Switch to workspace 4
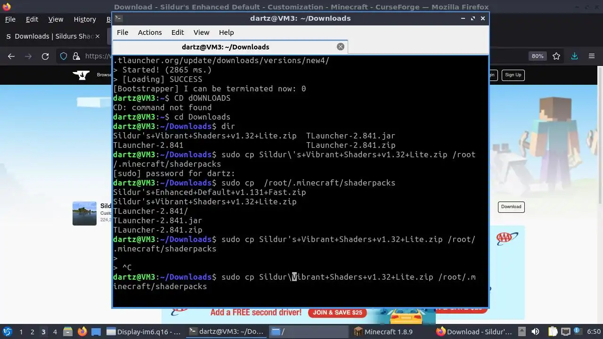Viewport: 603px width, 339px height. pyautogui.click(x=55, y=331)
